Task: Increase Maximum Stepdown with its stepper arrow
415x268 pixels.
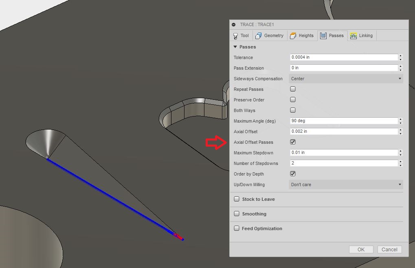Action: [400, 151]
